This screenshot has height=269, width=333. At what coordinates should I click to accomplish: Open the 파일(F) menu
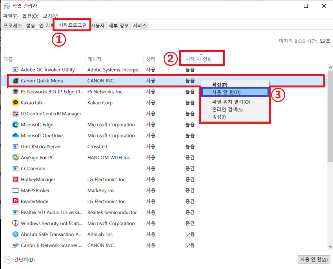[10, 16]
